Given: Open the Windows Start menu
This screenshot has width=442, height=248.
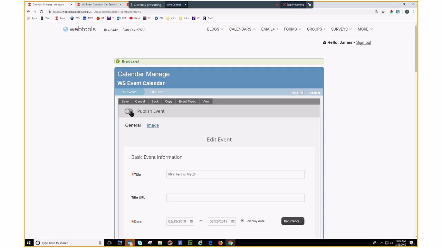Looking at the screenshot, I should 29,243.
